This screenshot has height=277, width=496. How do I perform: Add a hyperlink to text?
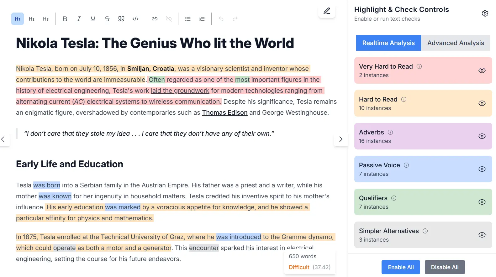pos(155,19)
